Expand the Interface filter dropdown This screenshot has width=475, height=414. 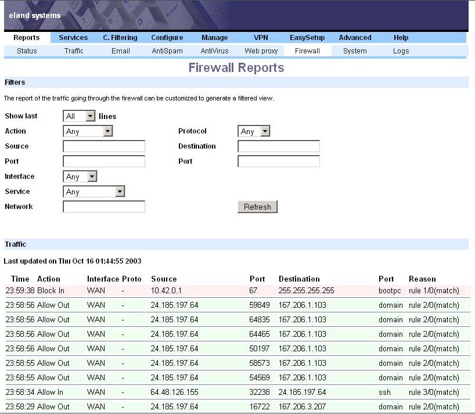point(80,177)
